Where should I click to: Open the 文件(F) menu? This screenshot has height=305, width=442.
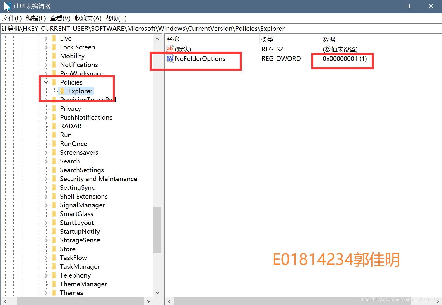point(12,18)
